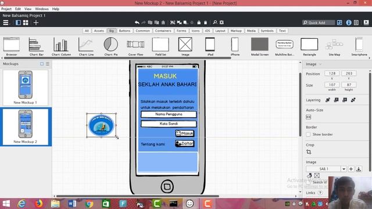Select the Containers library category

[x=163, y=31]
